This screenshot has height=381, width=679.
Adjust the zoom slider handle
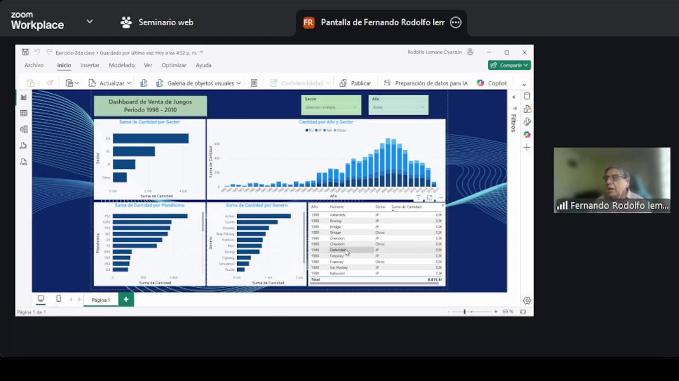465,312
